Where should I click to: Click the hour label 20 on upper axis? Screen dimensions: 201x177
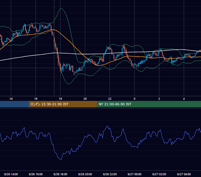85,99
